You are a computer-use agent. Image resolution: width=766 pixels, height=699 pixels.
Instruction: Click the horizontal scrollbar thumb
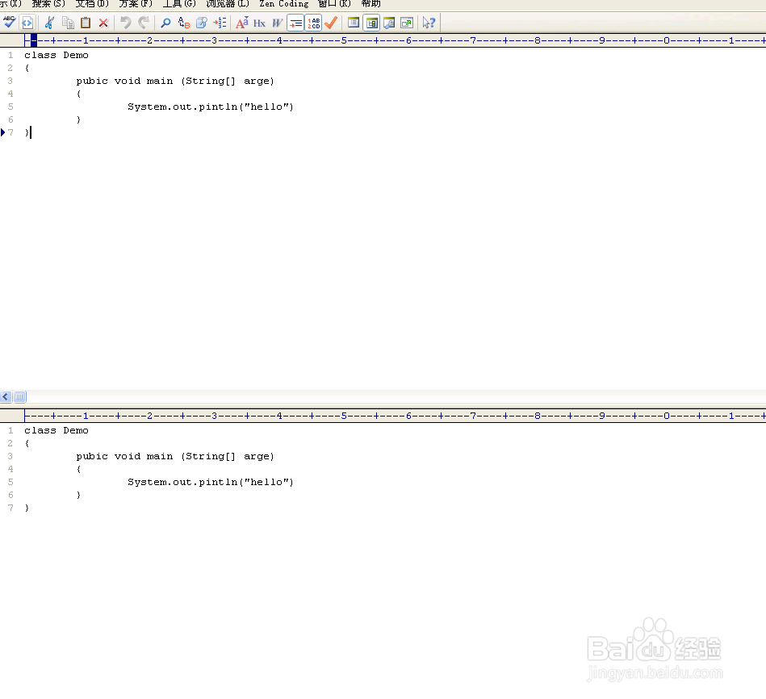click(x=19, y=396)
